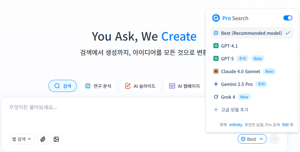The image size is (300, 152).
Task: Click the Beta badge next to GPT-5
Action: (x=258, y=58)
